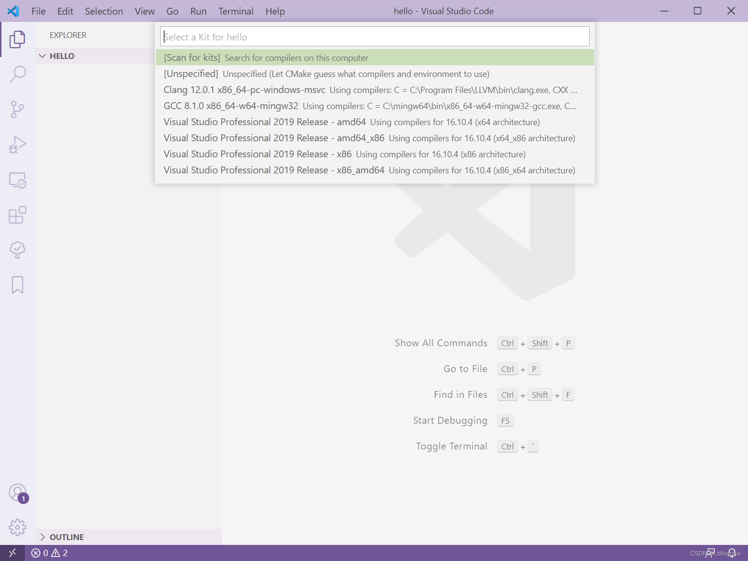Open the Run menu

[x=198, y=11]
